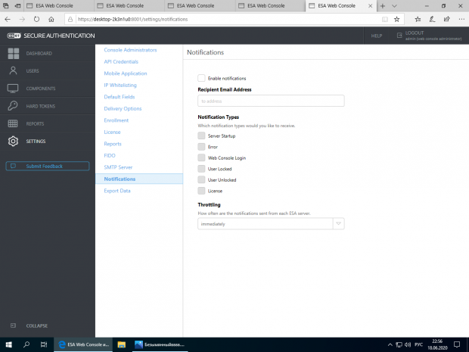Go back with browser back arrow
Viewport: 469px width, 352px height.
(8, 20)
